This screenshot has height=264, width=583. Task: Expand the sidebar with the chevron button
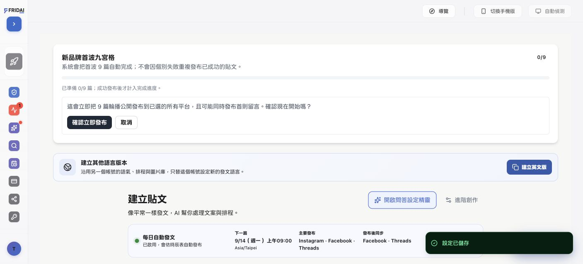tap(14, 24)
